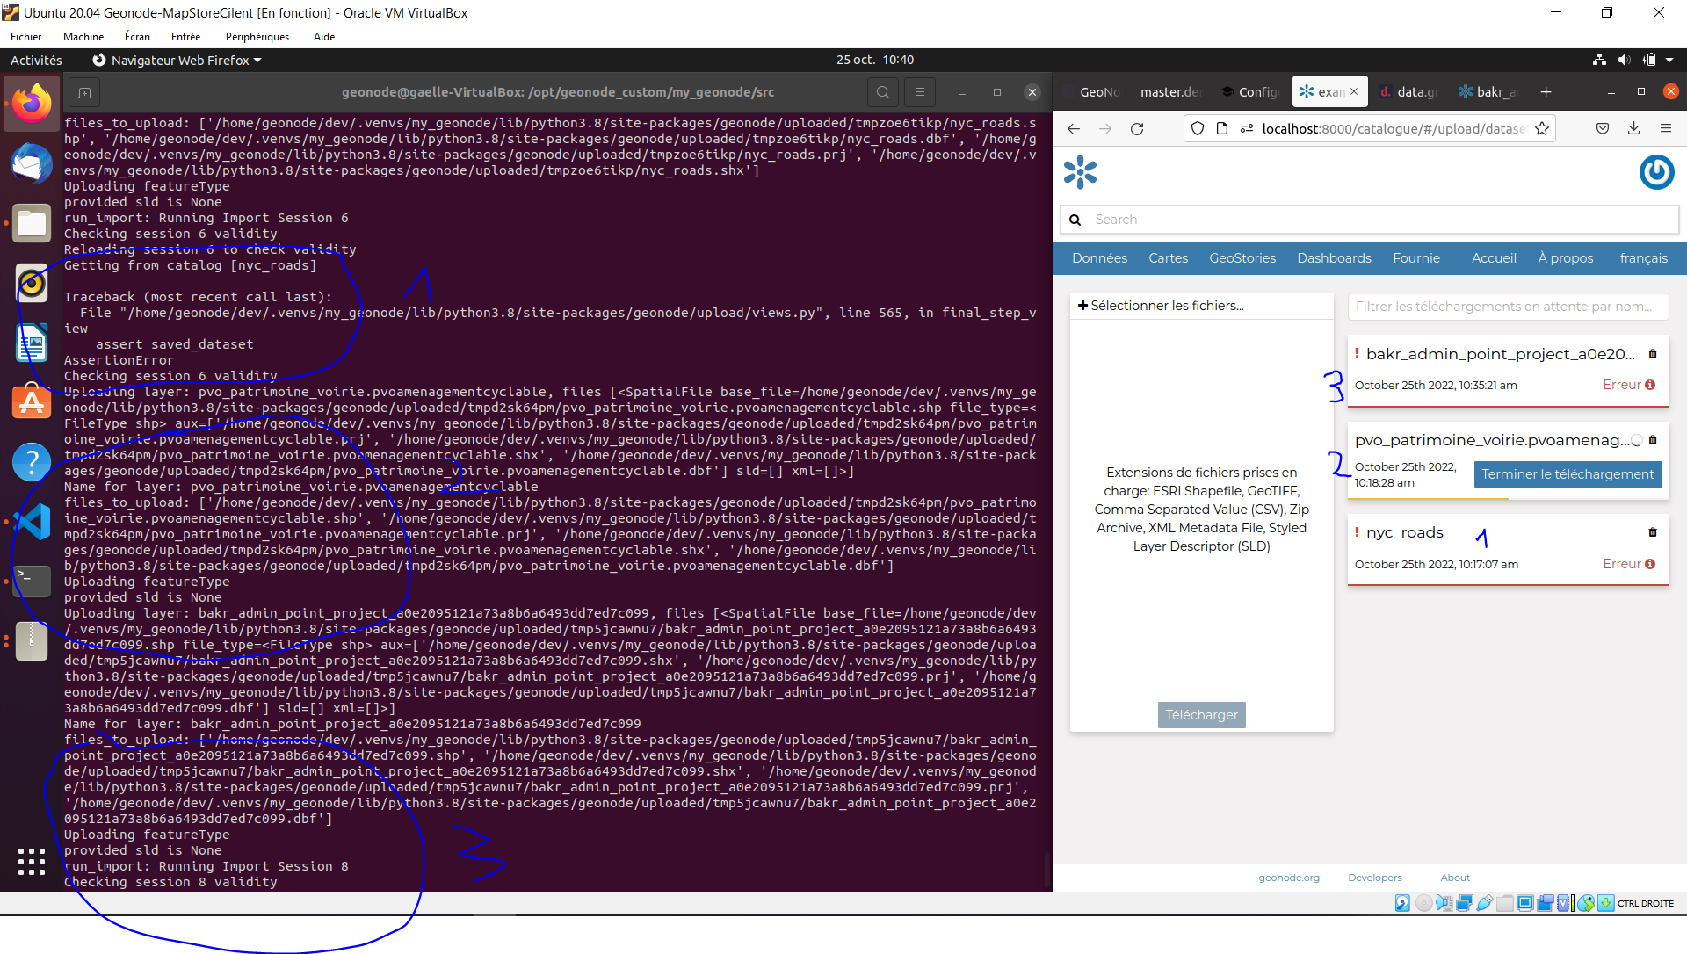Open the Dashboards menu
Screen dimensions: 1687x954
[x=1334, y=258]
